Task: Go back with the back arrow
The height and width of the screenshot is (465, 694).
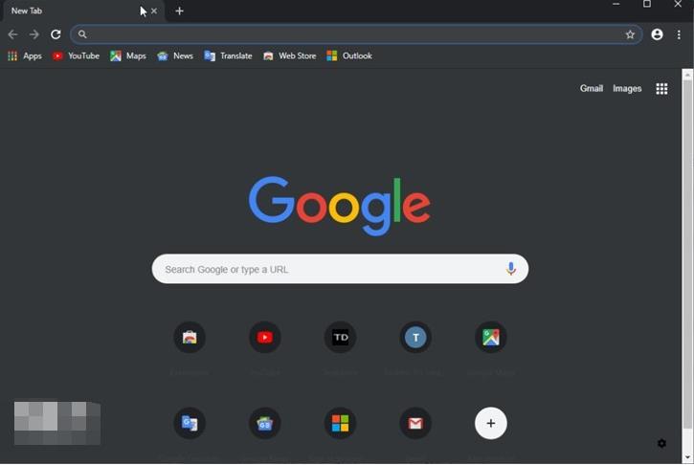Action: coord(12,34)
